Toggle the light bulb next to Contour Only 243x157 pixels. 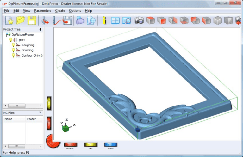click(x=13, y=55)
